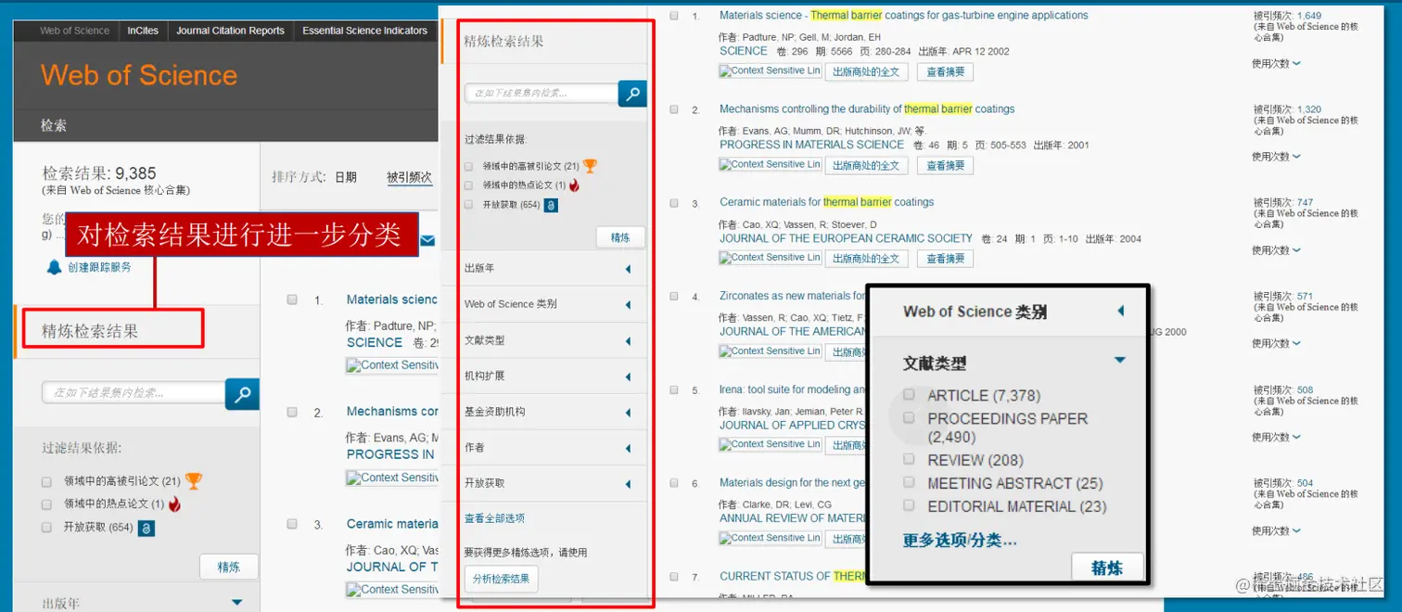Click trophy icon in middle refine panel
The height and width of the screenshot is (612, 1402).
(590, 166)
